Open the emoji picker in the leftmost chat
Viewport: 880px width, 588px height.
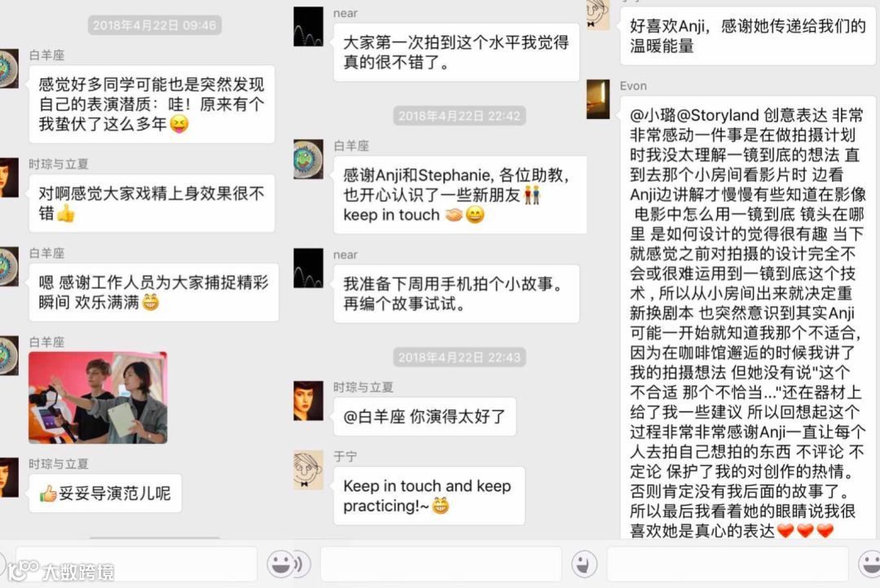[280, 564]
